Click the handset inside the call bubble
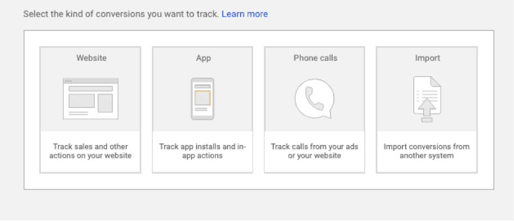 [x=315, y=98]
